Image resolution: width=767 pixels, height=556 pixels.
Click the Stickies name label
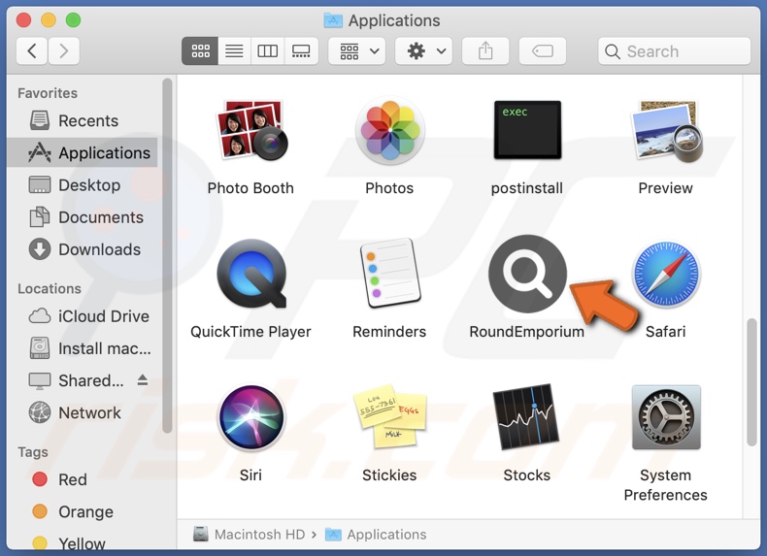(389, 475)
